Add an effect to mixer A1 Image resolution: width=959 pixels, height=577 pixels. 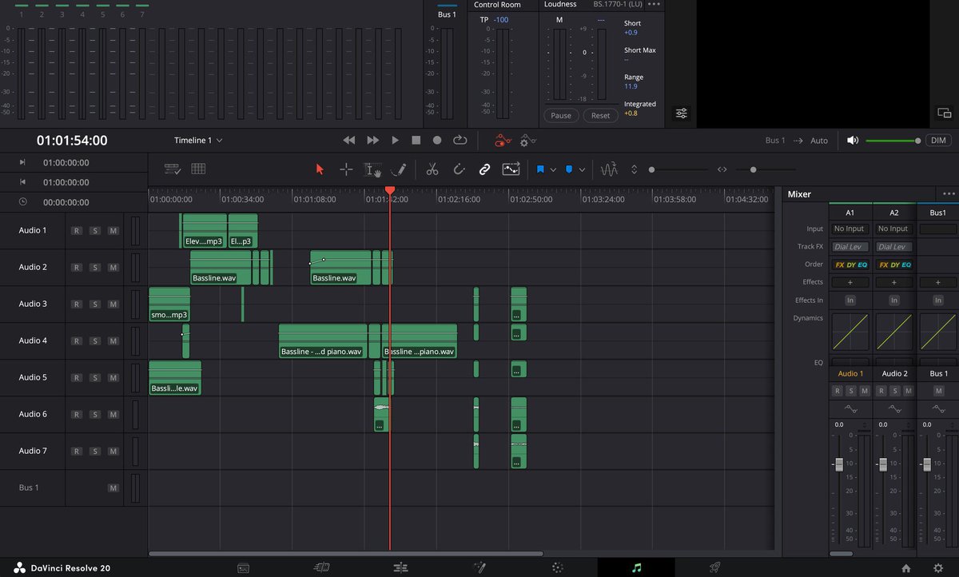pyautogui.click(x=850, y=282)
